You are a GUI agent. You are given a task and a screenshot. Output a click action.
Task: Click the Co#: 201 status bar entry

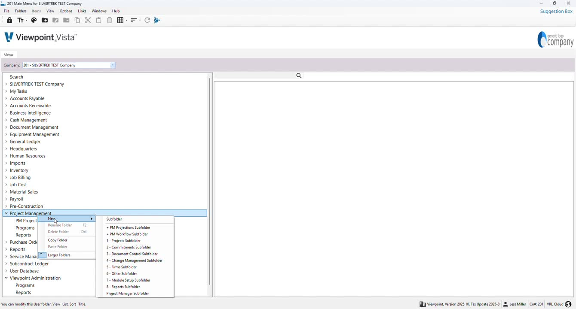point(536,304)
